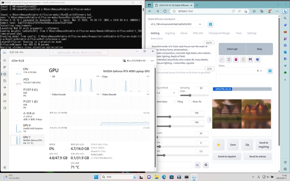Switch to the Extras tab
290x181 pixels.
click(x=184, y=33)
